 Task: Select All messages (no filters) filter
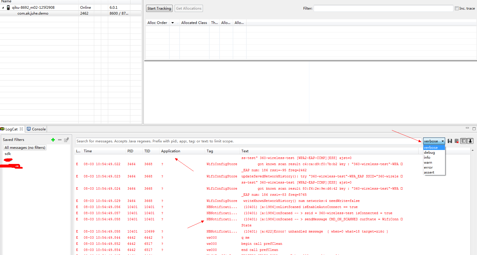click(25, 148)
